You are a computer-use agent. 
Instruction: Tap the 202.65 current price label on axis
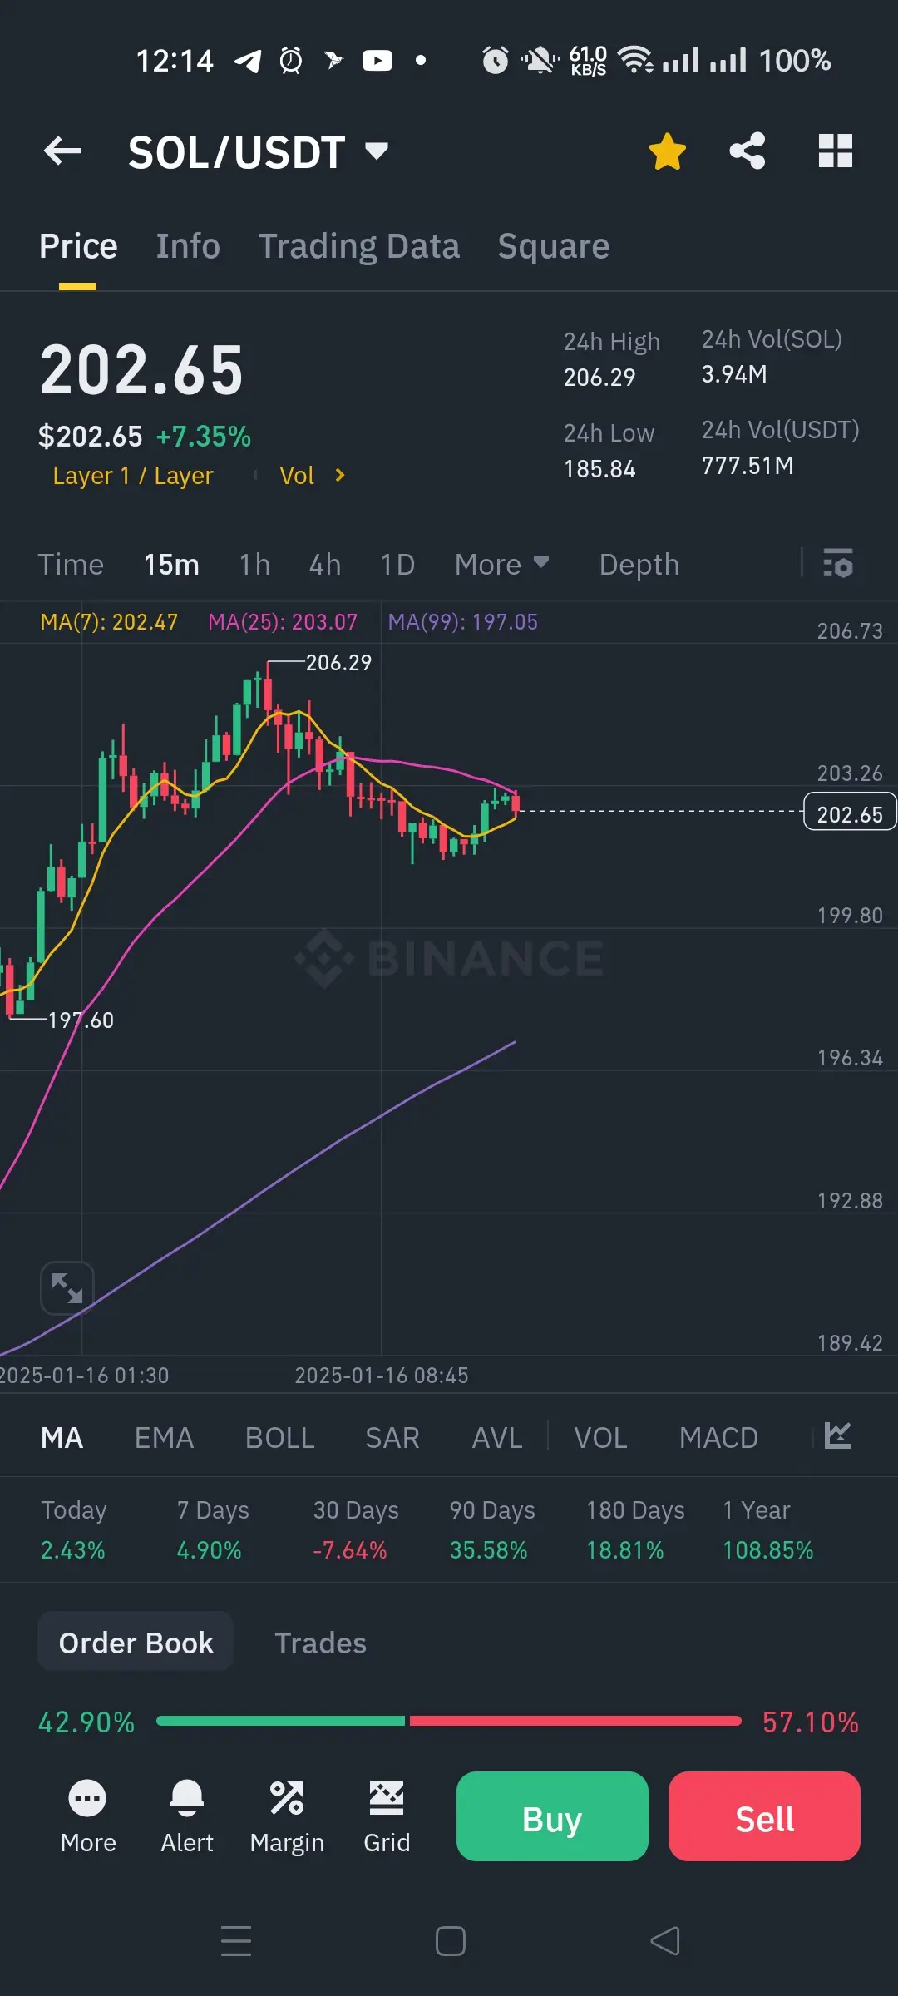click(x=850, y=813)
